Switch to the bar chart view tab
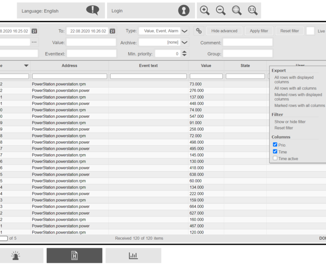326x266 pixels. point(133,255)
